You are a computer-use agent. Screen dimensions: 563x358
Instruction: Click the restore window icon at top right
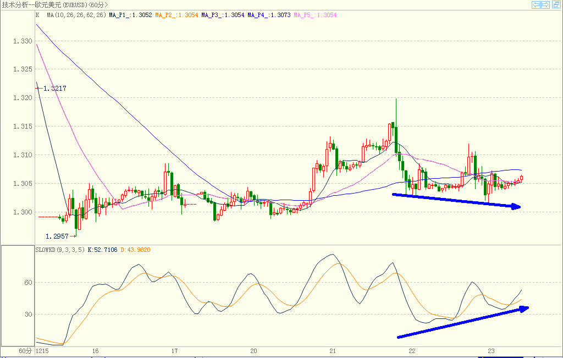tap(556, 4)
